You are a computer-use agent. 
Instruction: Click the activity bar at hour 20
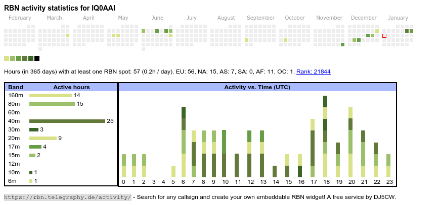click(350, 142)
